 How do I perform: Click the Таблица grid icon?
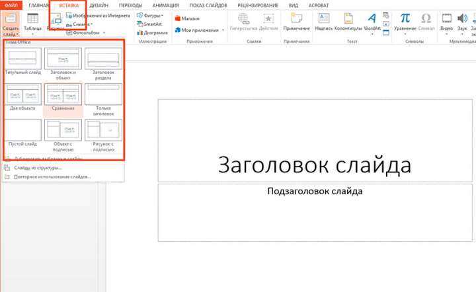(x=32, y=18)
